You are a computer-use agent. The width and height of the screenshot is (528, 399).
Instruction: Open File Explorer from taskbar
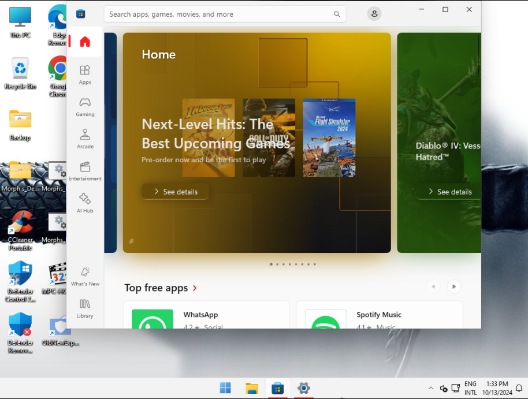coord(251,388)
